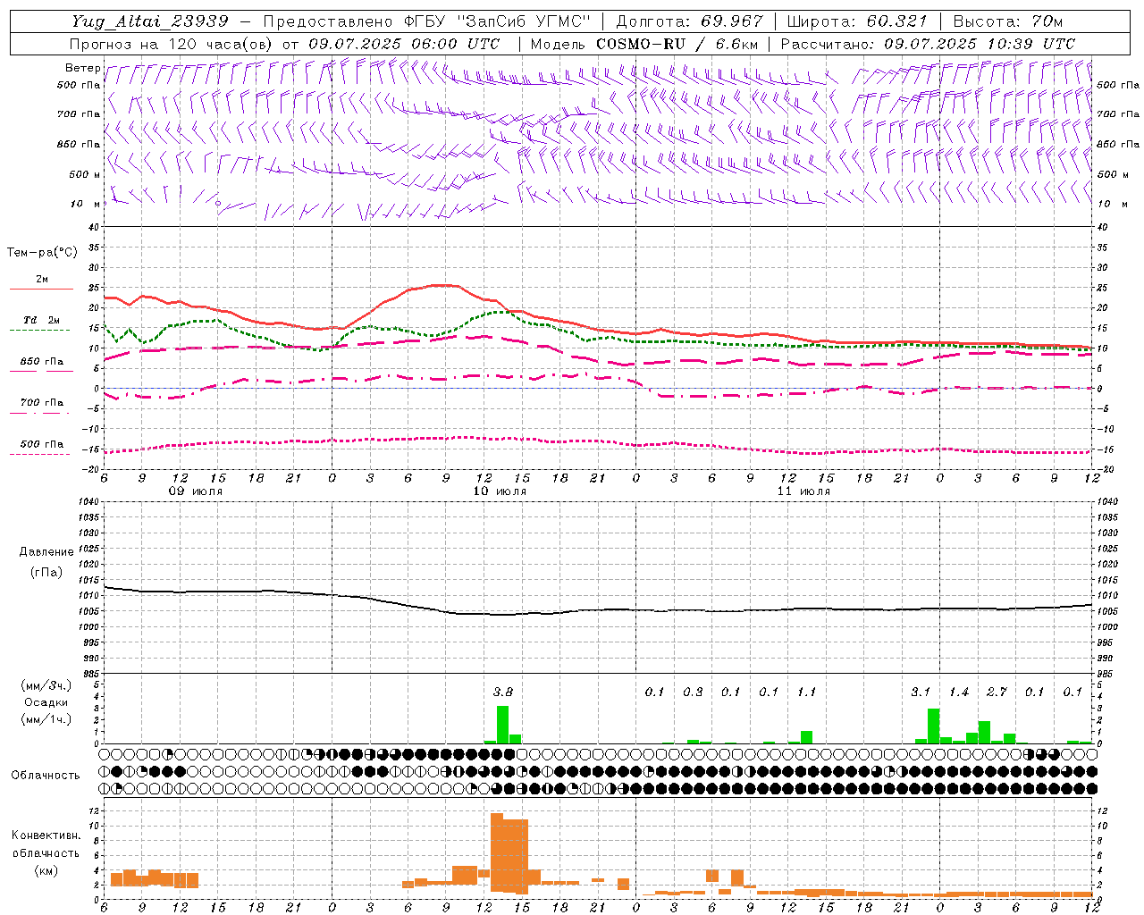Screen dimensions: 1144x915
Task: Click the 09 июля date label
Action: click(197, 491)
